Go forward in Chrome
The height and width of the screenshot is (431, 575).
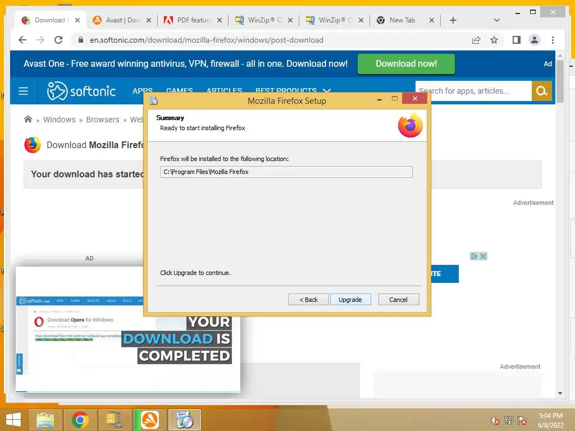(40, 40)
